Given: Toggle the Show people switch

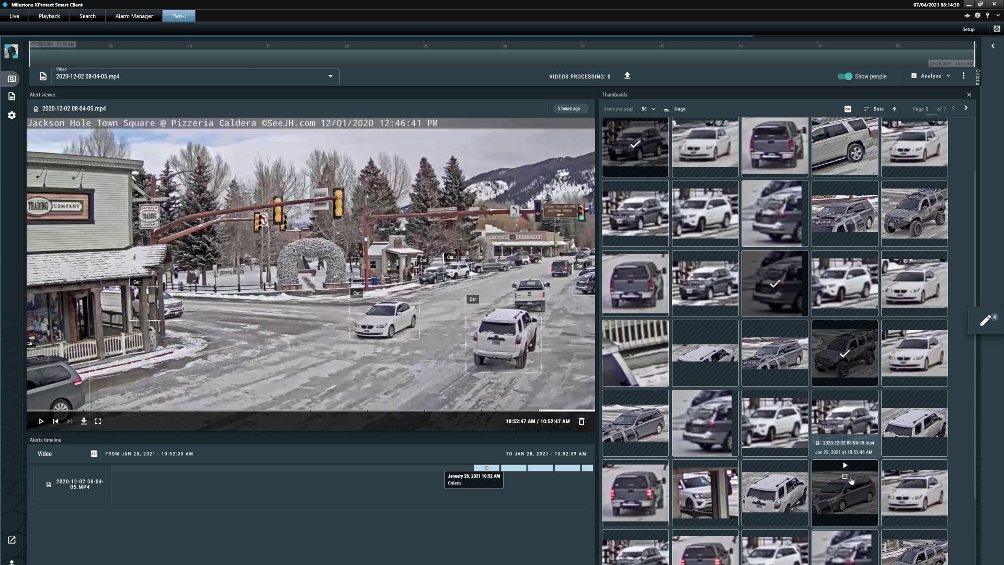Looking at the screenshot, I should (845, 76).
